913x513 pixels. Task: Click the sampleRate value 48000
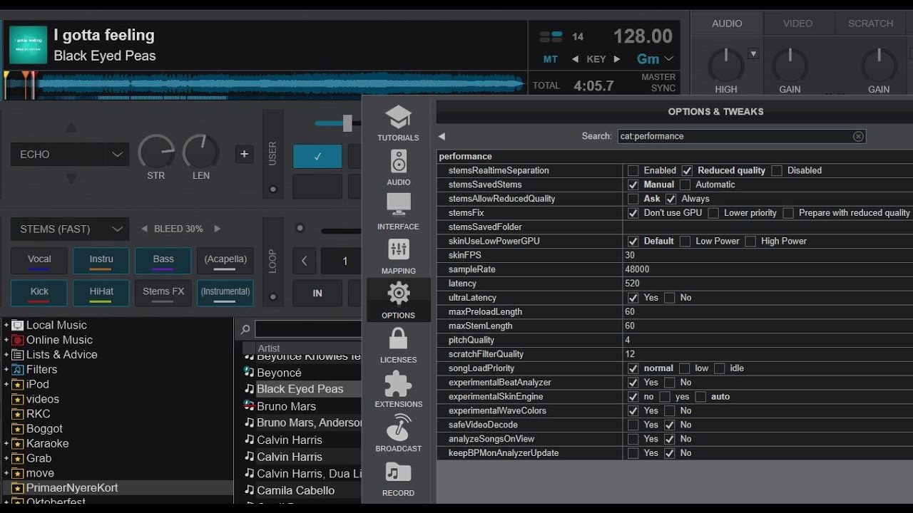point(637,269)
